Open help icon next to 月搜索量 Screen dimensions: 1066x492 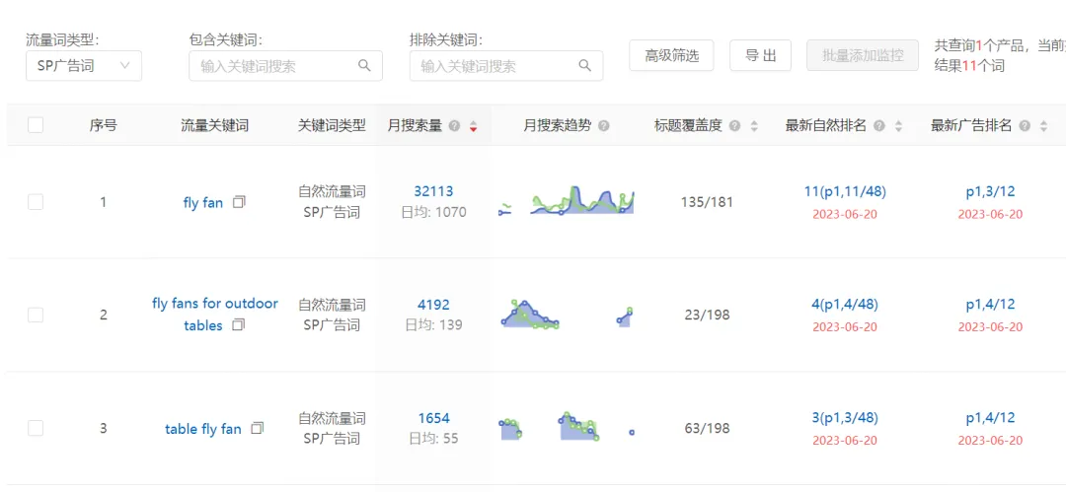coord(455,126)
